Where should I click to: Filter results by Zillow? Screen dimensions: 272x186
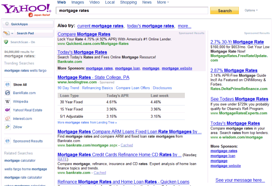tap(17, 127)
